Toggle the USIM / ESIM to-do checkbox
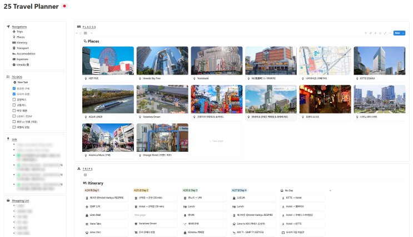 coord(14,116)
